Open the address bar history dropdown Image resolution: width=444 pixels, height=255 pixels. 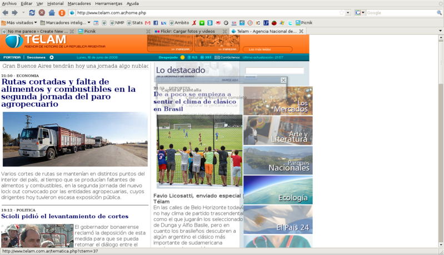click(348, 13)
